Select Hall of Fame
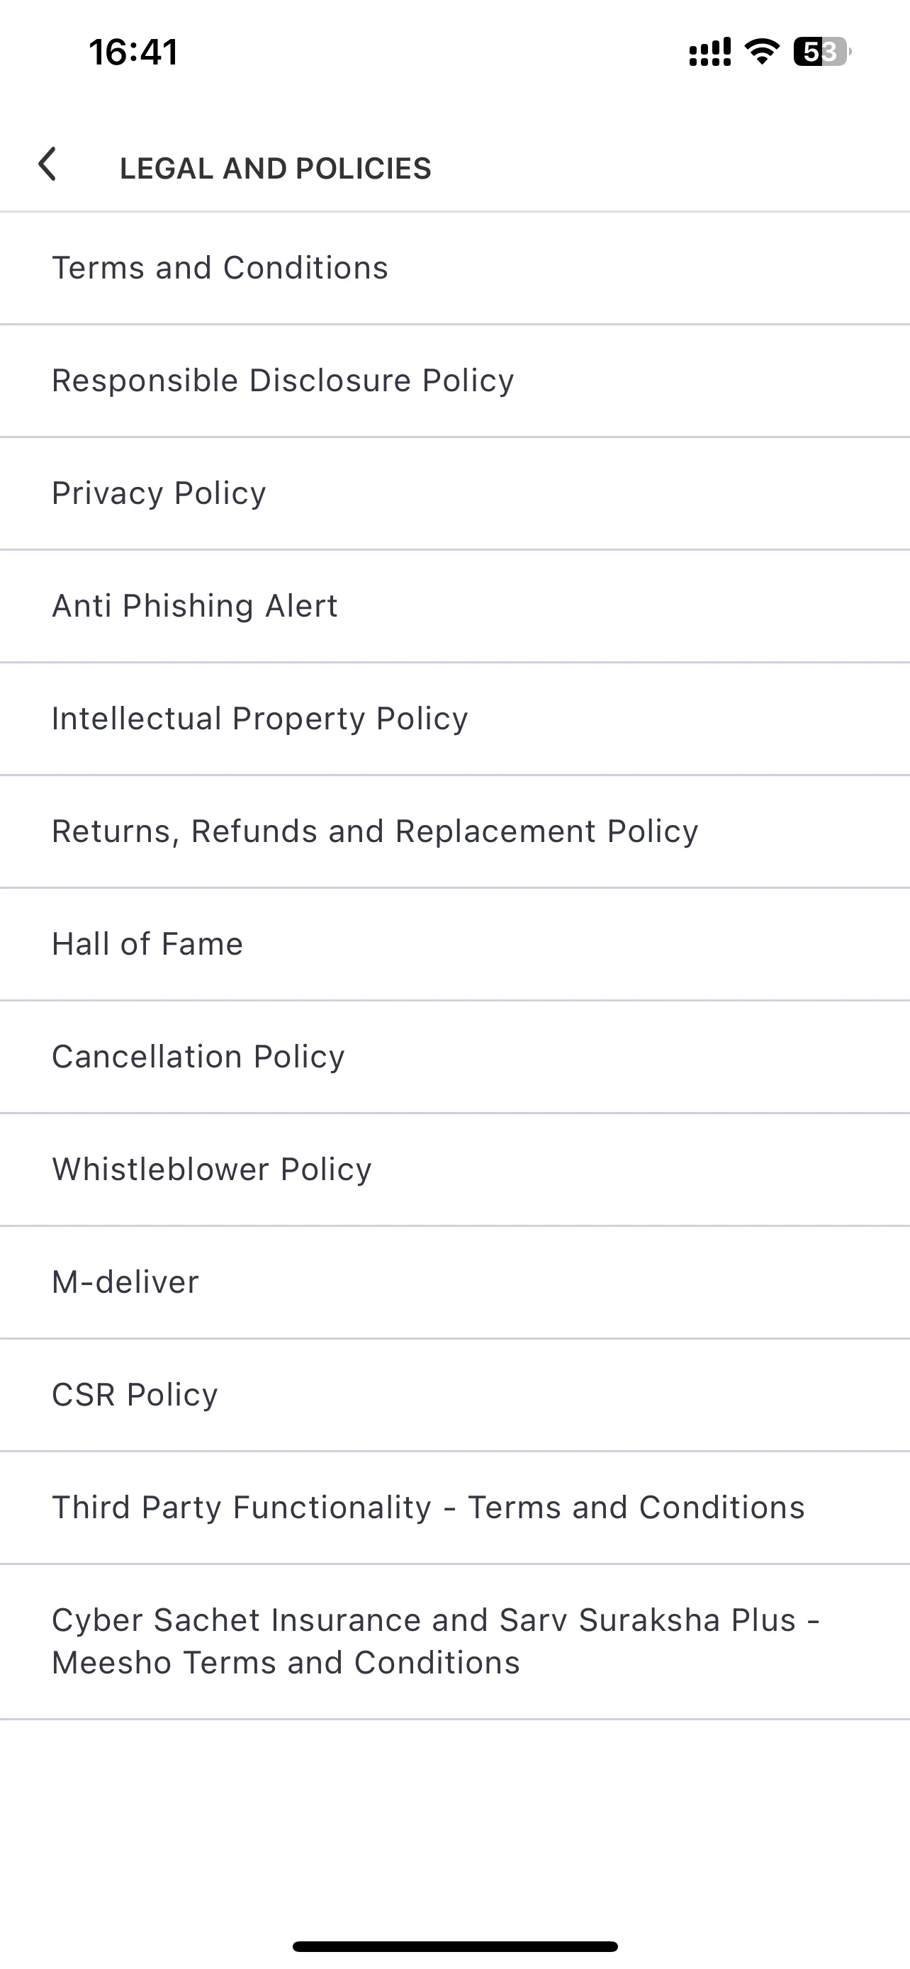 click(x=454, y=944)
